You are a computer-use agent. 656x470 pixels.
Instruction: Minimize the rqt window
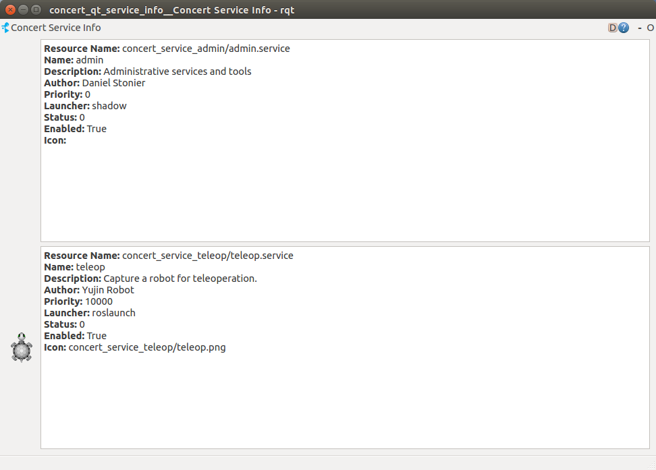23,9
